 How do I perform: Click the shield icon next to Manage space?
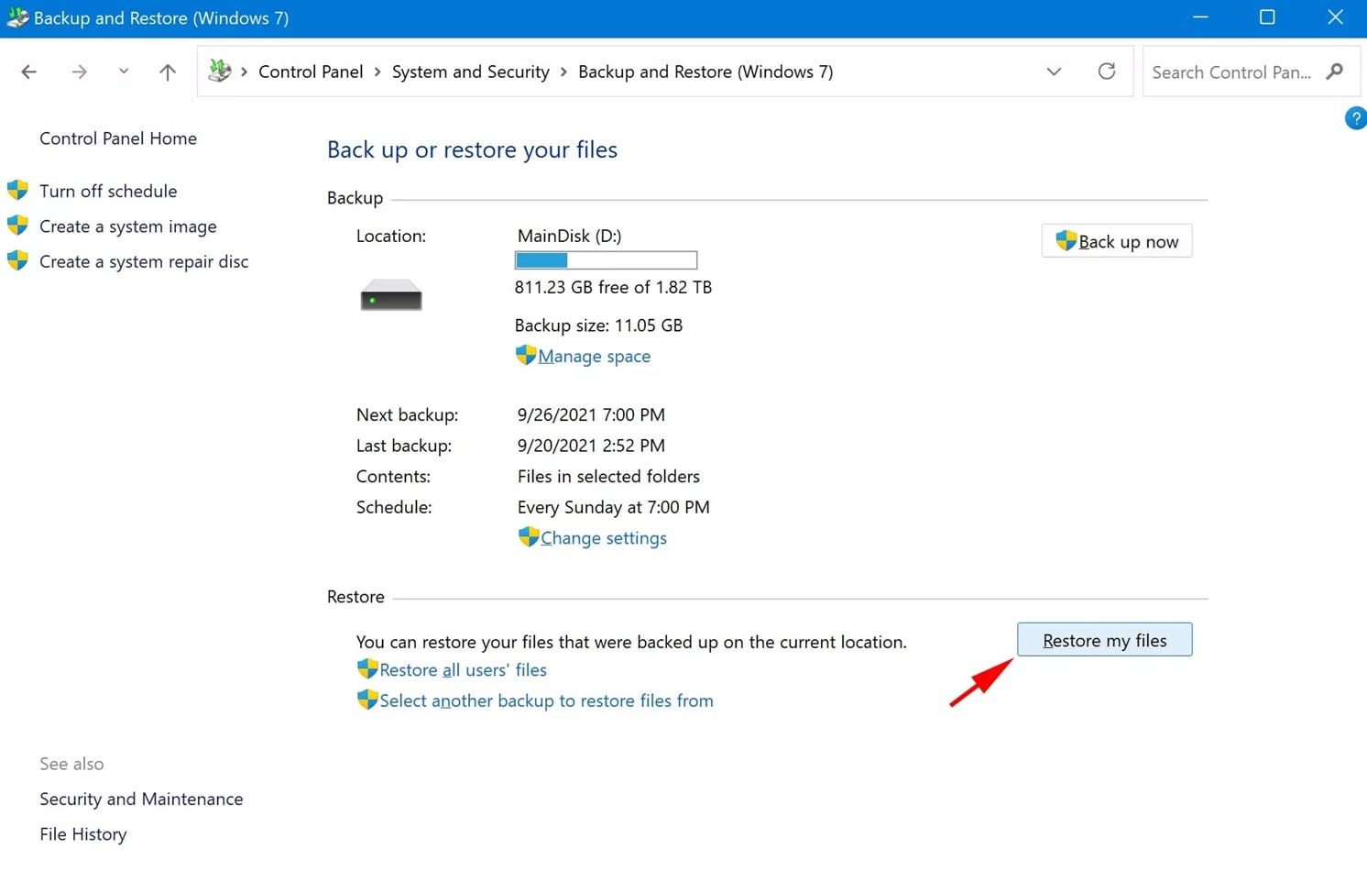526,354
